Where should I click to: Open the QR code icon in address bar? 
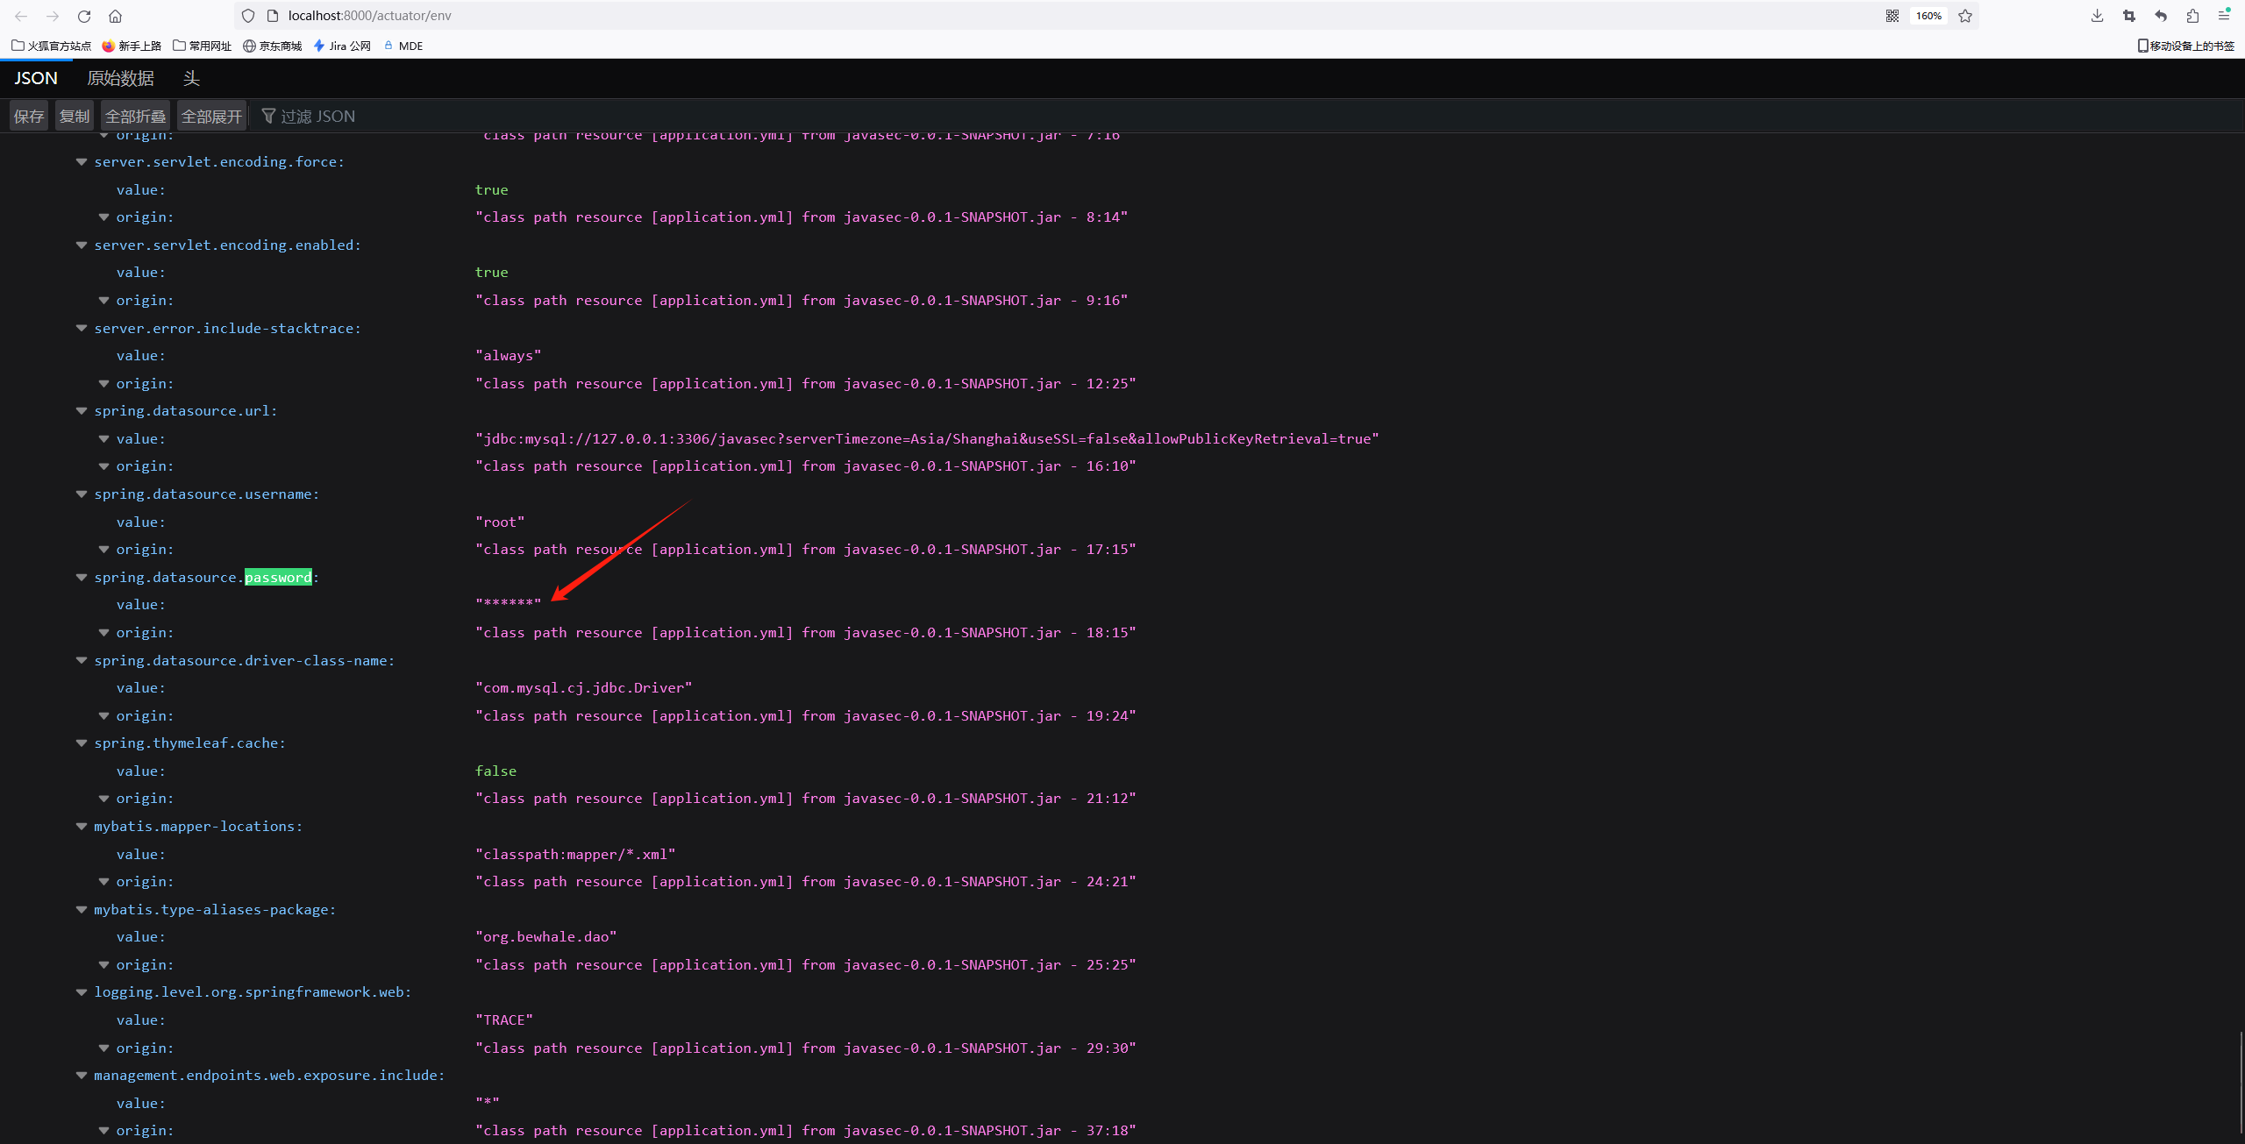point(1892,16)
